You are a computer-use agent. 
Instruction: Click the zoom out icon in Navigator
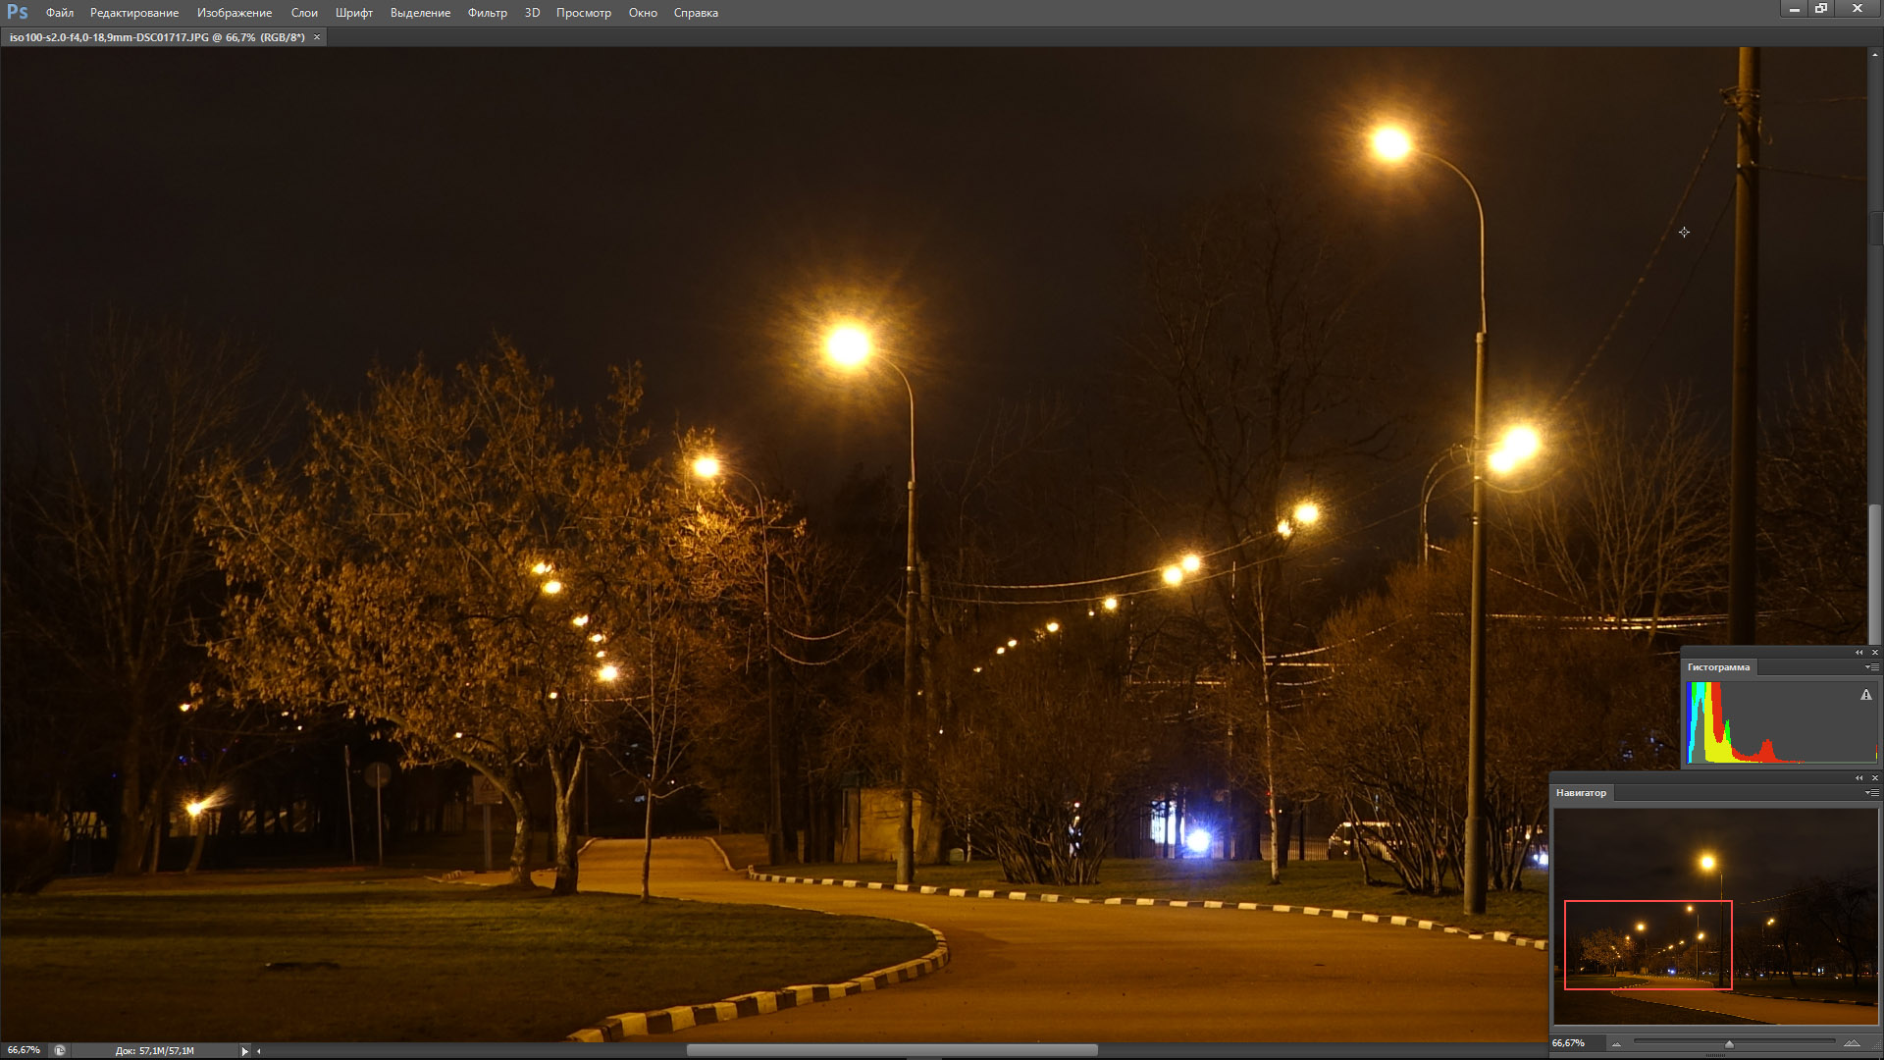coord(1616,1044)
